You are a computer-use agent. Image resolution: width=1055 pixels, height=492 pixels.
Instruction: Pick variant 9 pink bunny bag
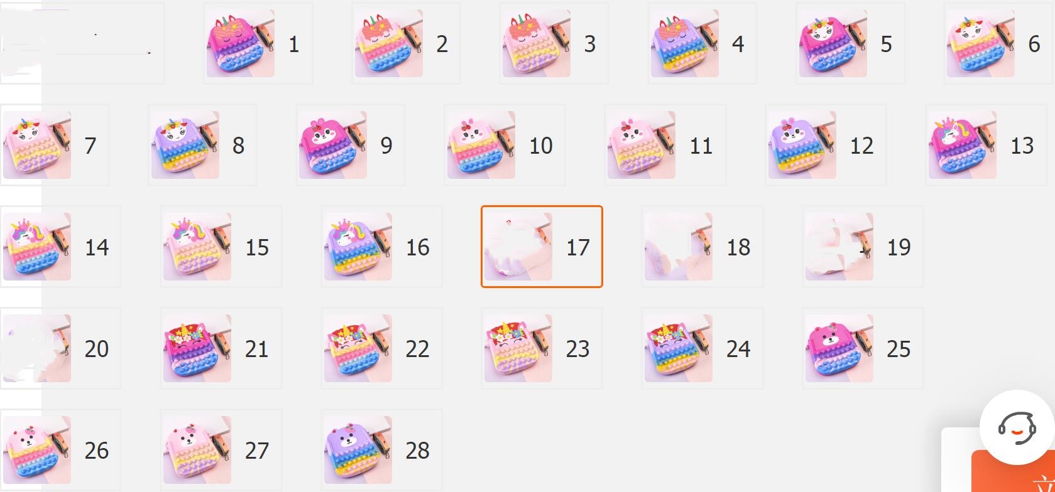[351, 145]
